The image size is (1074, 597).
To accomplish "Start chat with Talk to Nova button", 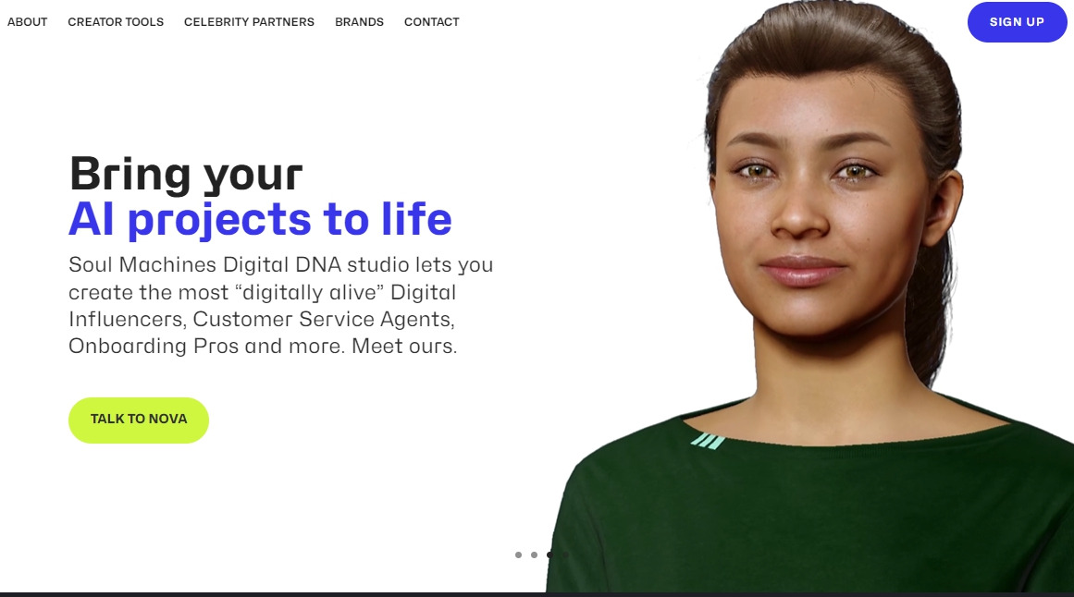I will tap(139, 420).
